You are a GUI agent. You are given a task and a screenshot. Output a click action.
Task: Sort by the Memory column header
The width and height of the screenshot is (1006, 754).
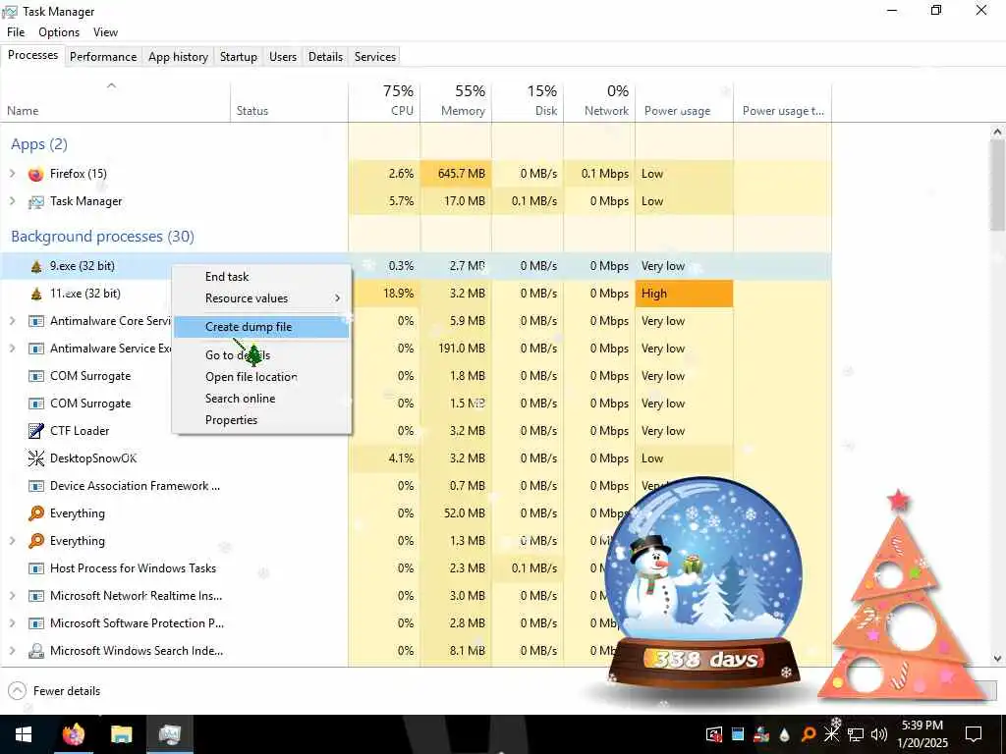click(x=456, y=101)
